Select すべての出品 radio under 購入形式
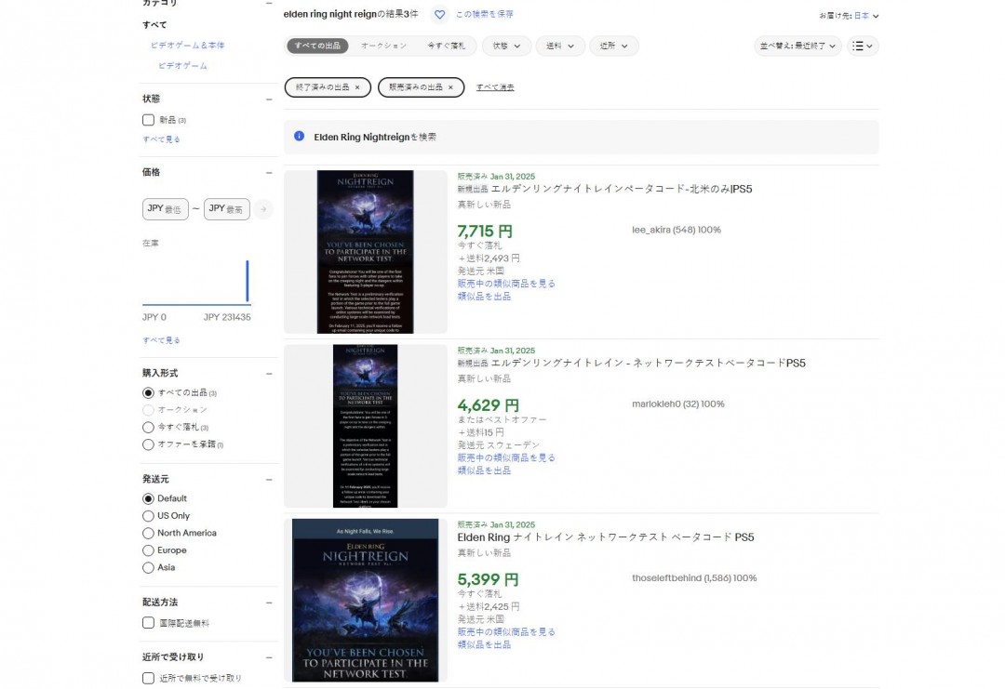 click(x=148, y=392)
